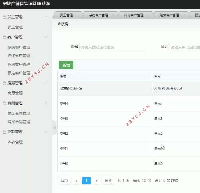This screenshot has width=200, height=193.
Task: Collapse the 客户管理 menu group chevron
Action: tap(46, 37)
